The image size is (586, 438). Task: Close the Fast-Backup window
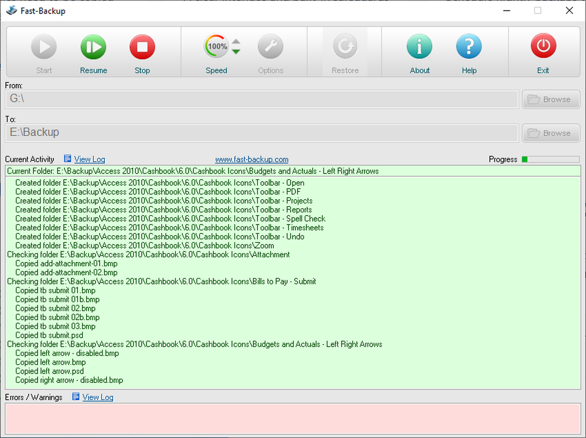[569, 11]
